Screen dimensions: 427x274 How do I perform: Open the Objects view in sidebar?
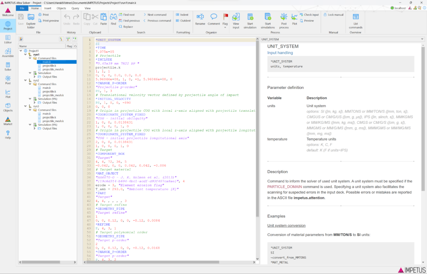(x=8, y=107)
